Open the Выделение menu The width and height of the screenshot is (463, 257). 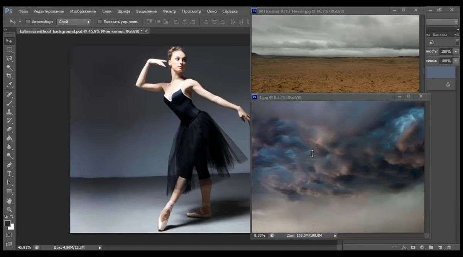(x=147, y=12)
